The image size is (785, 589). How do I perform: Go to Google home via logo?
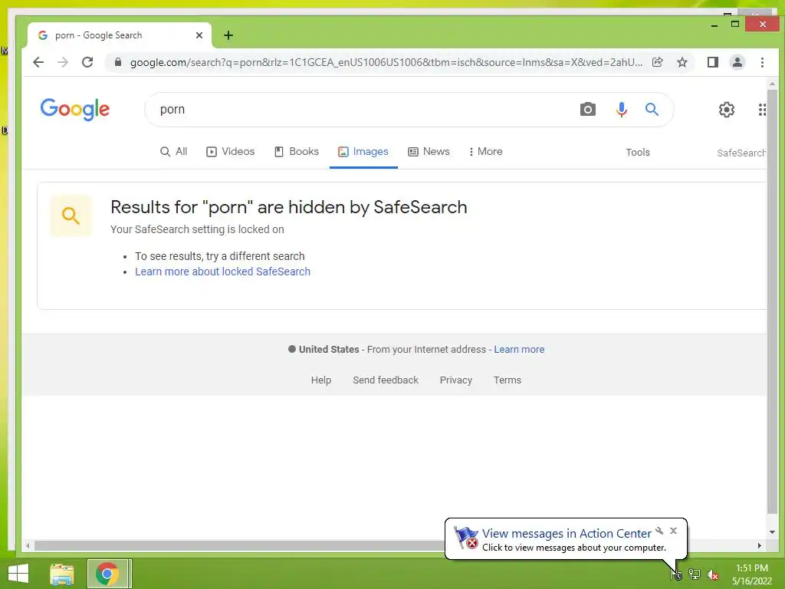74,109
